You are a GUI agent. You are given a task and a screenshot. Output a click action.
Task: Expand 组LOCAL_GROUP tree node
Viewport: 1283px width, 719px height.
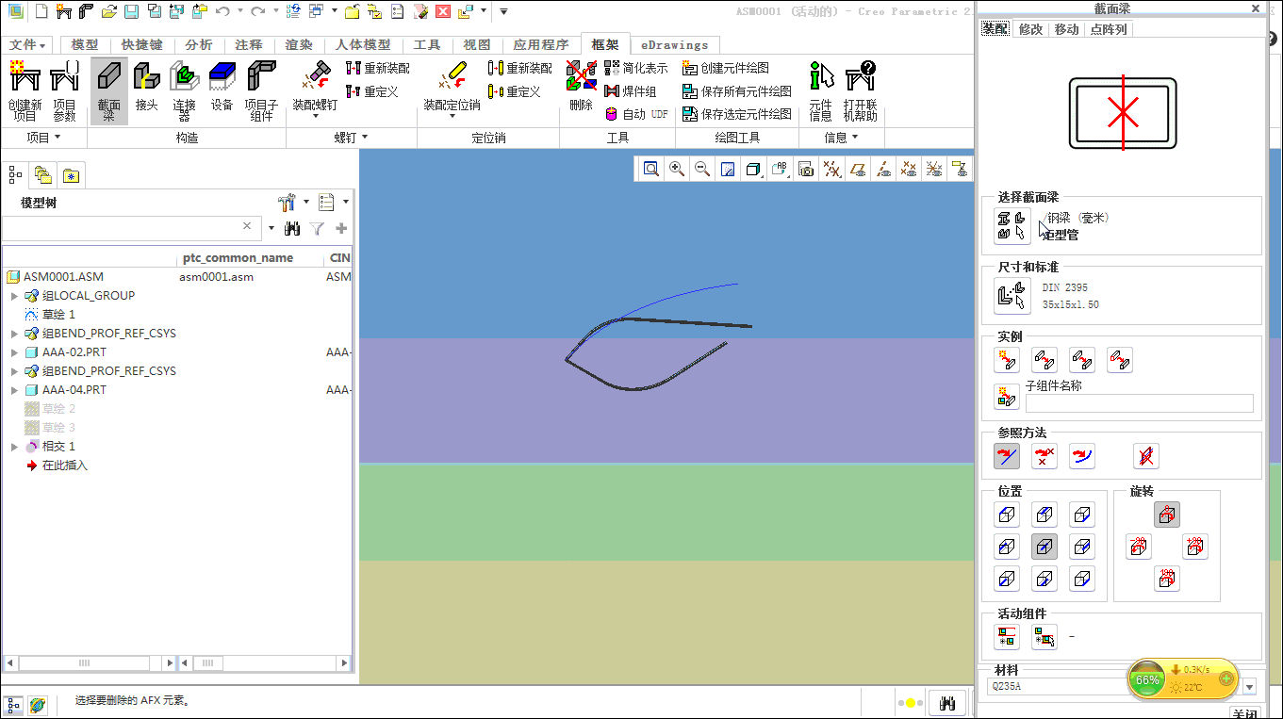tap(14, 296)
